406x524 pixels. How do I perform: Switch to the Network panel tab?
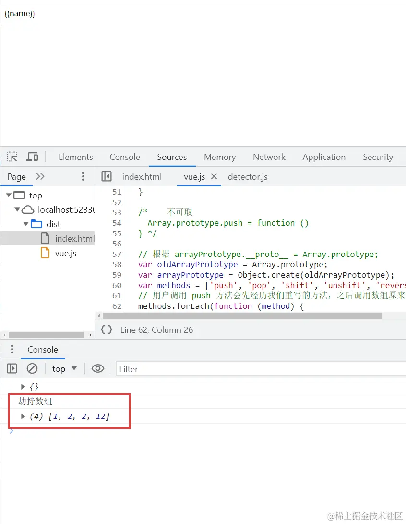coord(269,157)
